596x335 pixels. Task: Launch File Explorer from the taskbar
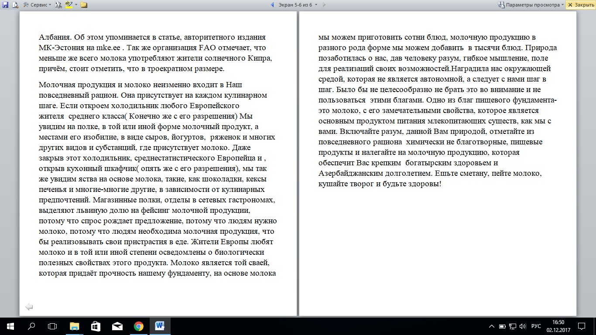coord(75,326)
